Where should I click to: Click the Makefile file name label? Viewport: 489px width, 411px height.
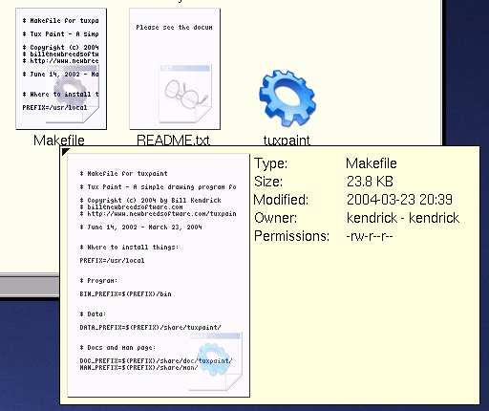tap(59, 141)
